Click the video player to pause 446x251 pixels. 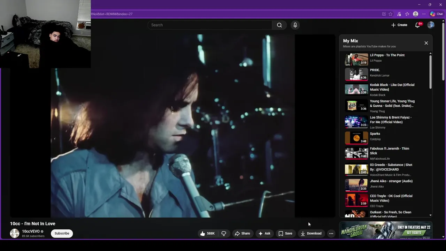(x=173, y=126)
